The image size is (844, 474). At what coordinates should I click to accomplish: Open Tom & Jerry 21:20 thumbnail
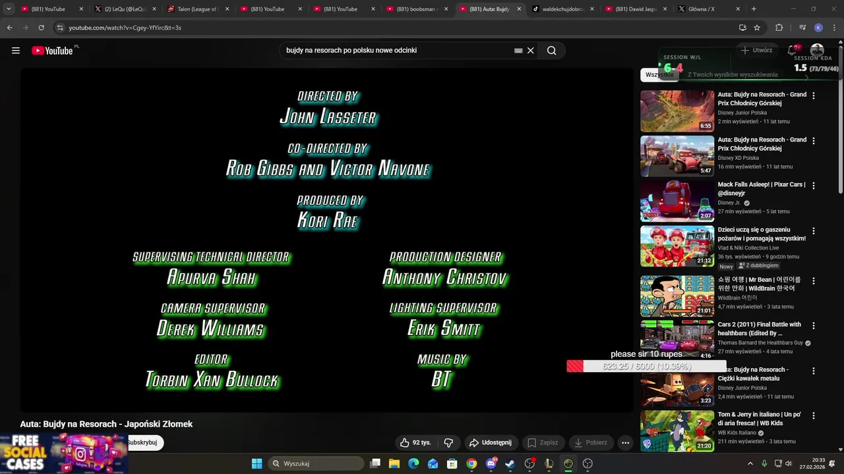pos(677,431)
